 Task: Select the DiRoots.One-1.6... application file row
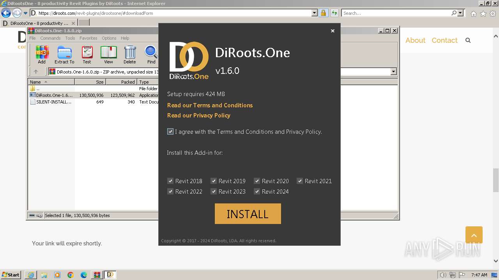click(94, 95)
